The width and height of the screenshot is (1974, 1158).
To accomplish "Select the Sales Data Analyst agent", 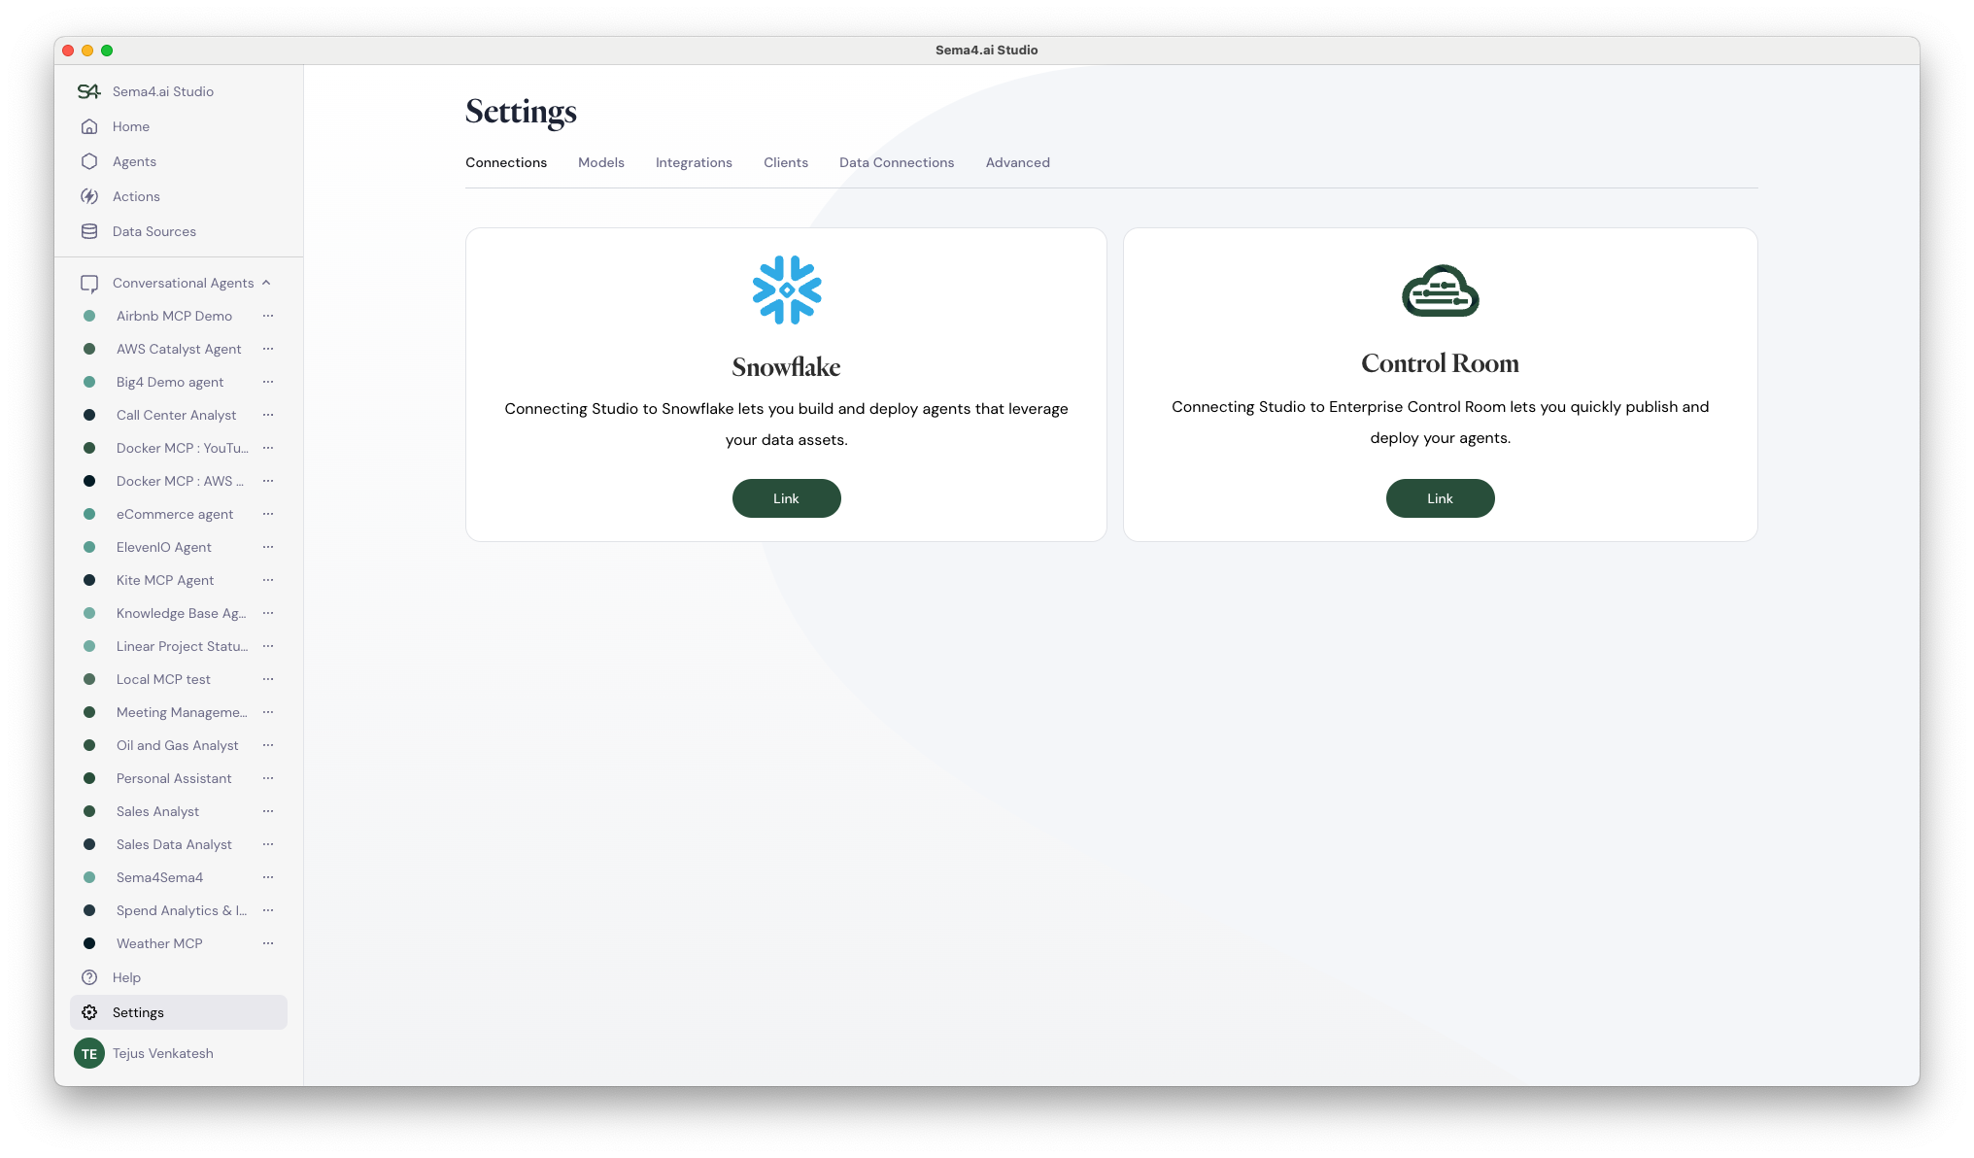I will (174, 844).
